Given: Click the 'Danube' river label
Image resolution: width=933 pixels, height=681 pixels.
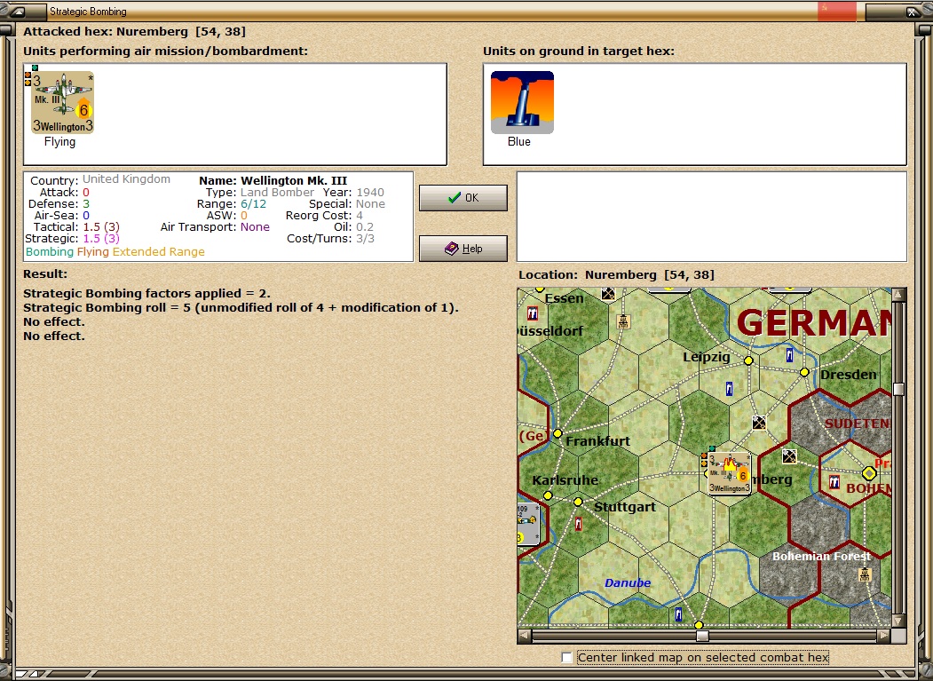Looking at the screenshot, I should pos(627,582).
